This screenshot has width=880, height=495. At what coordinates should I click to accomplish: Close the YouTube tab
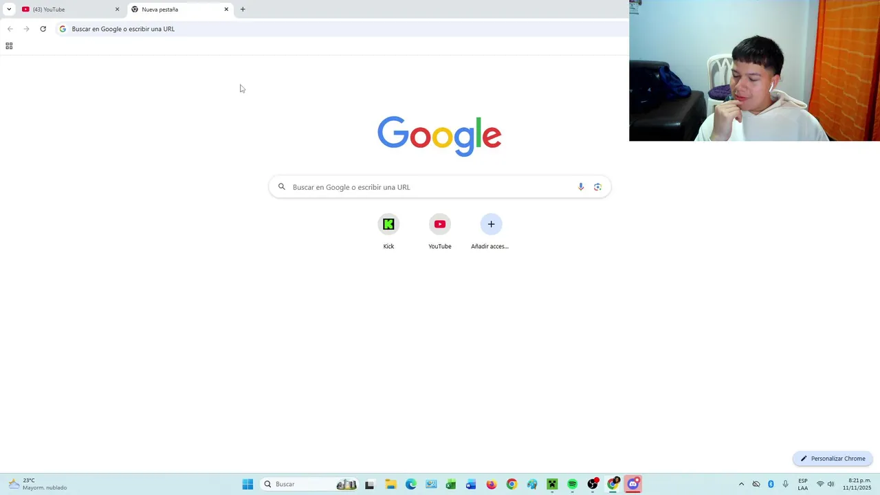(x=117, y=10)
